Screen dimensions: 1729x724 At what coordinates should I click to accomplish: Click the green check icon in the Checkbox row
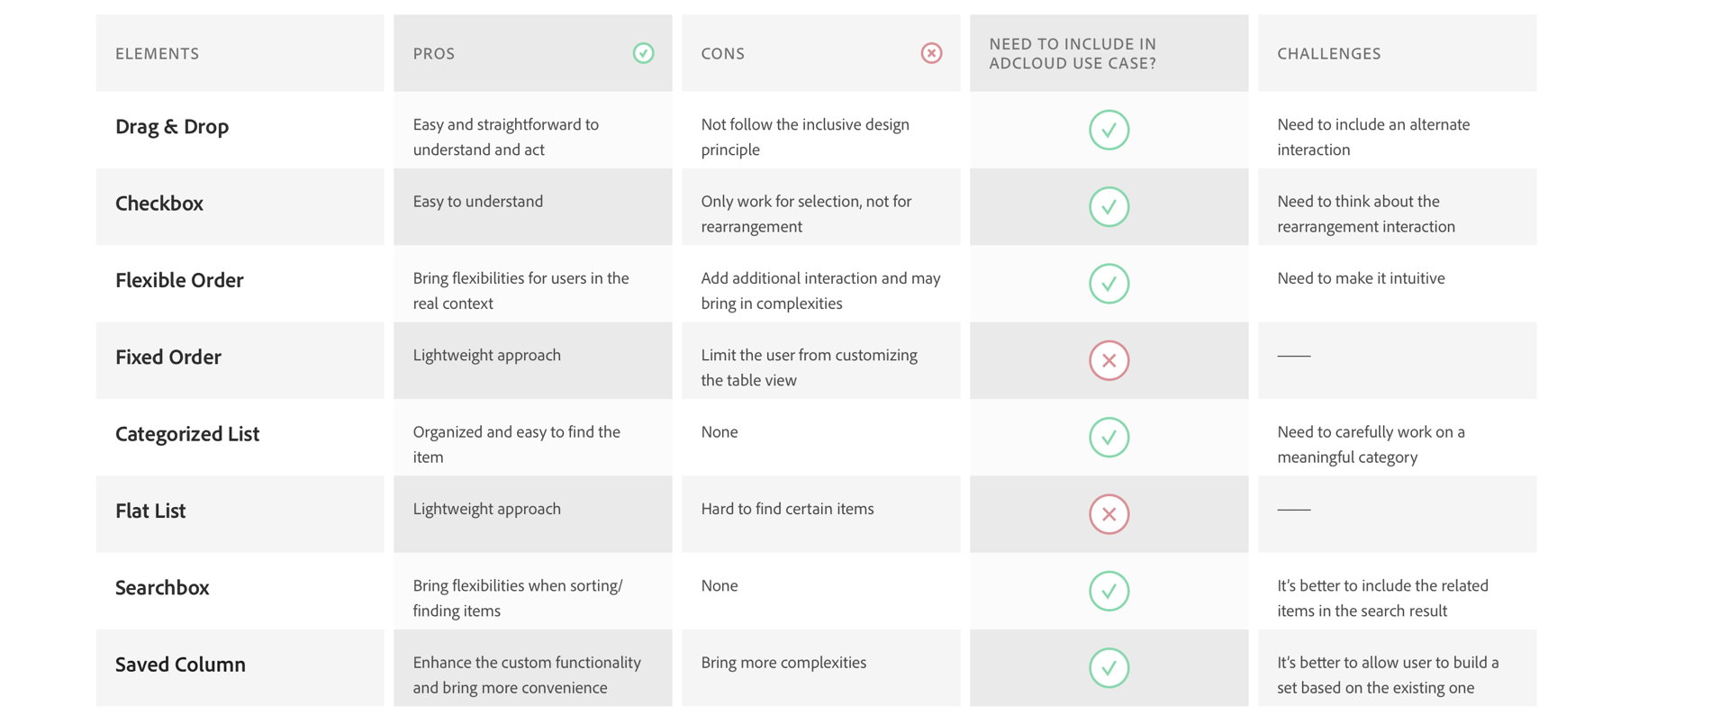[1109, 206]
